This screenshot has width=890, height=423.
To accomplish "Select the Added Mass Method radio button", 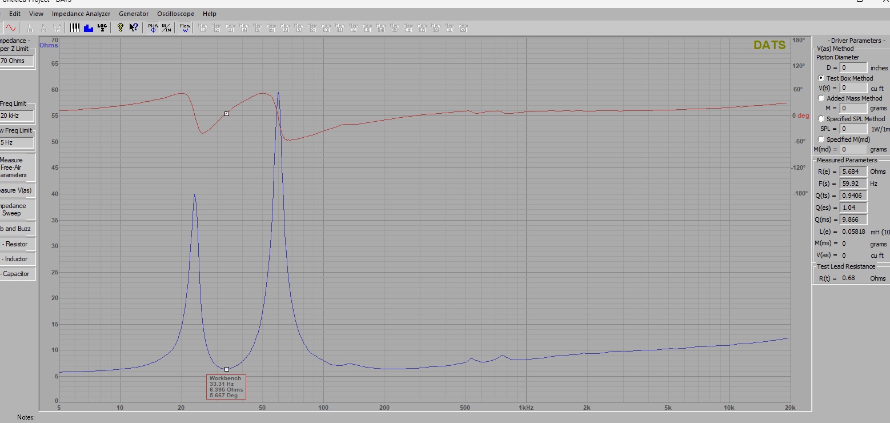I will (821, 98).
